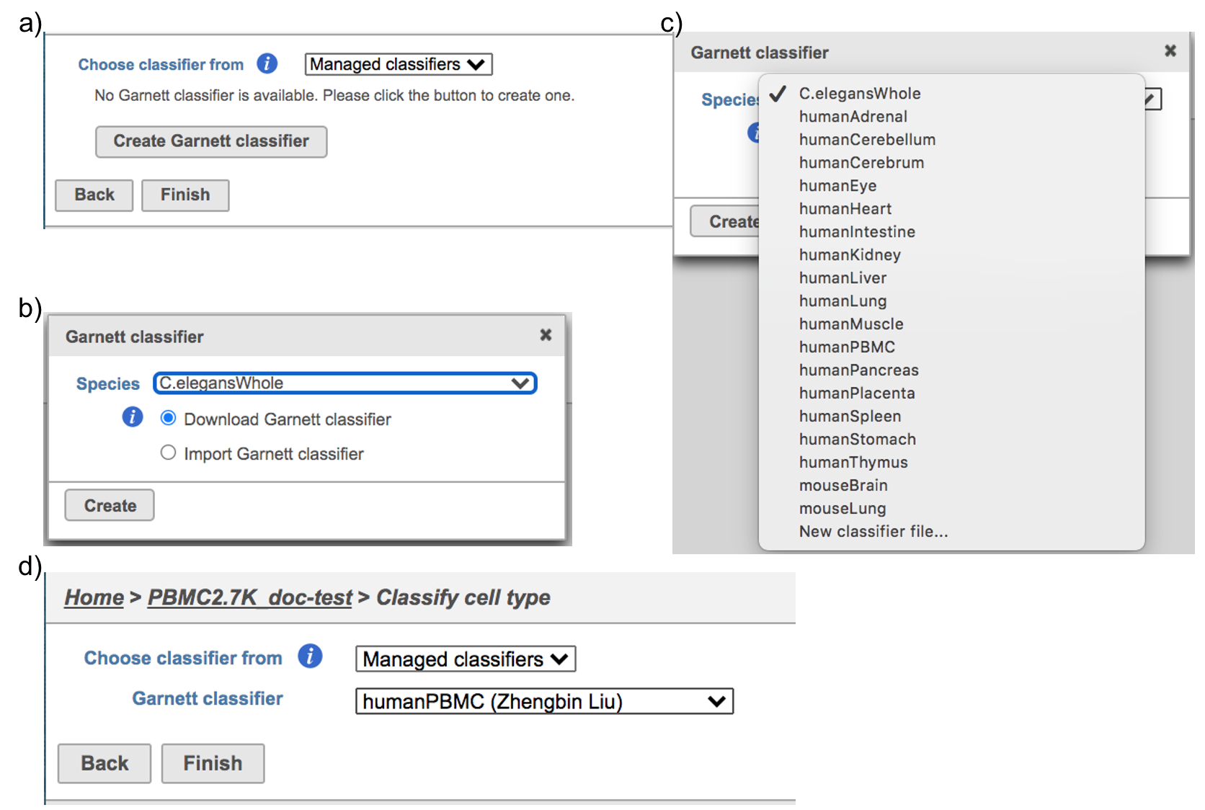Image resolution: width=1205 pixels, height=810 pixels.
Task: Pick humanAdrenal in the species list
Action: coord(853,117)
